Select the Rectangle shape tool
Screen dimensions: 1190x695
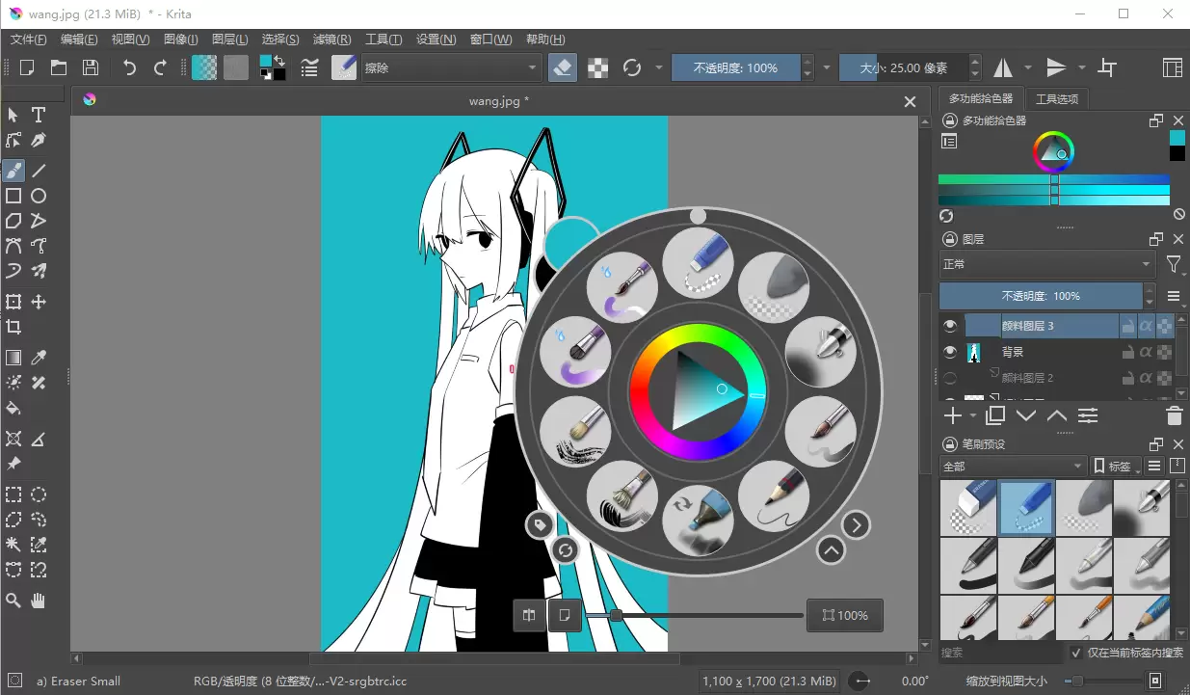pos(13,196)
